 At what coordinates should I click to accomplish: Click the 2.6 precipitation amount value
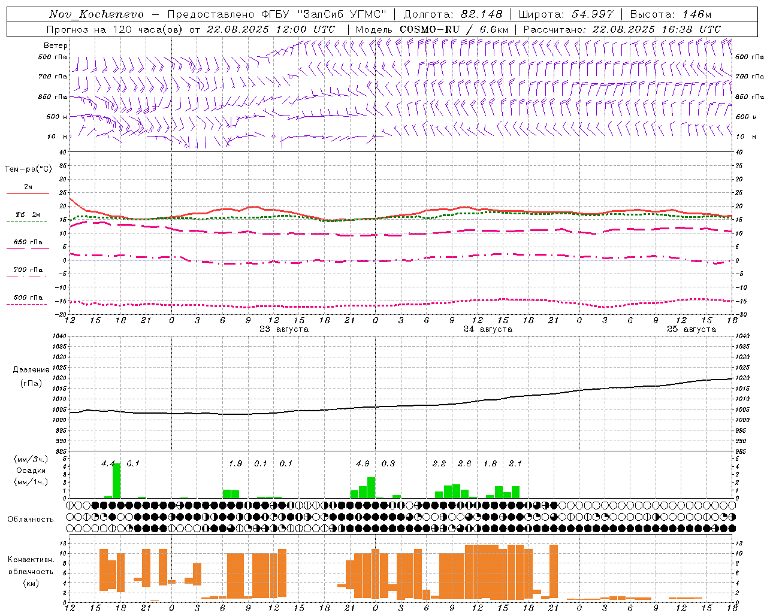tap(464, 463)
